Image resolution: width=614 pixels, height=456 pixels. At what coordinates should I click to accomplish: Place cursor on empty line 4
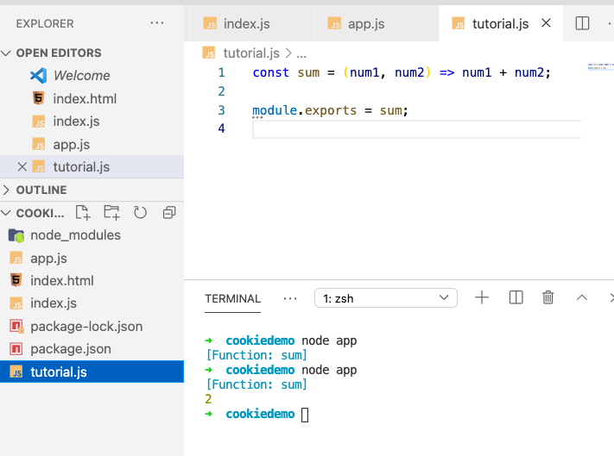[x=416, y=129]
